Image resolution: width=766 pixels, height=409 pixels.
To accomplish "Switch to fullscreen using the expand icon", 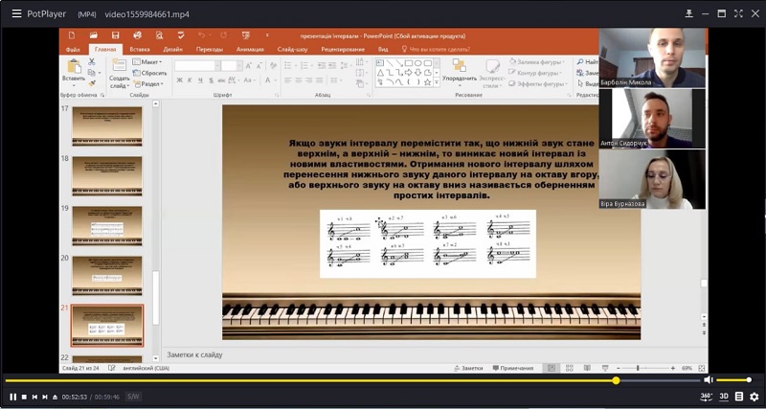I will pos(738,13).
